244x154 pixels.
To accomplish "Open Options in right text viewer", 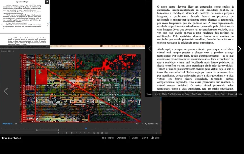I will [x=207, y=94].
